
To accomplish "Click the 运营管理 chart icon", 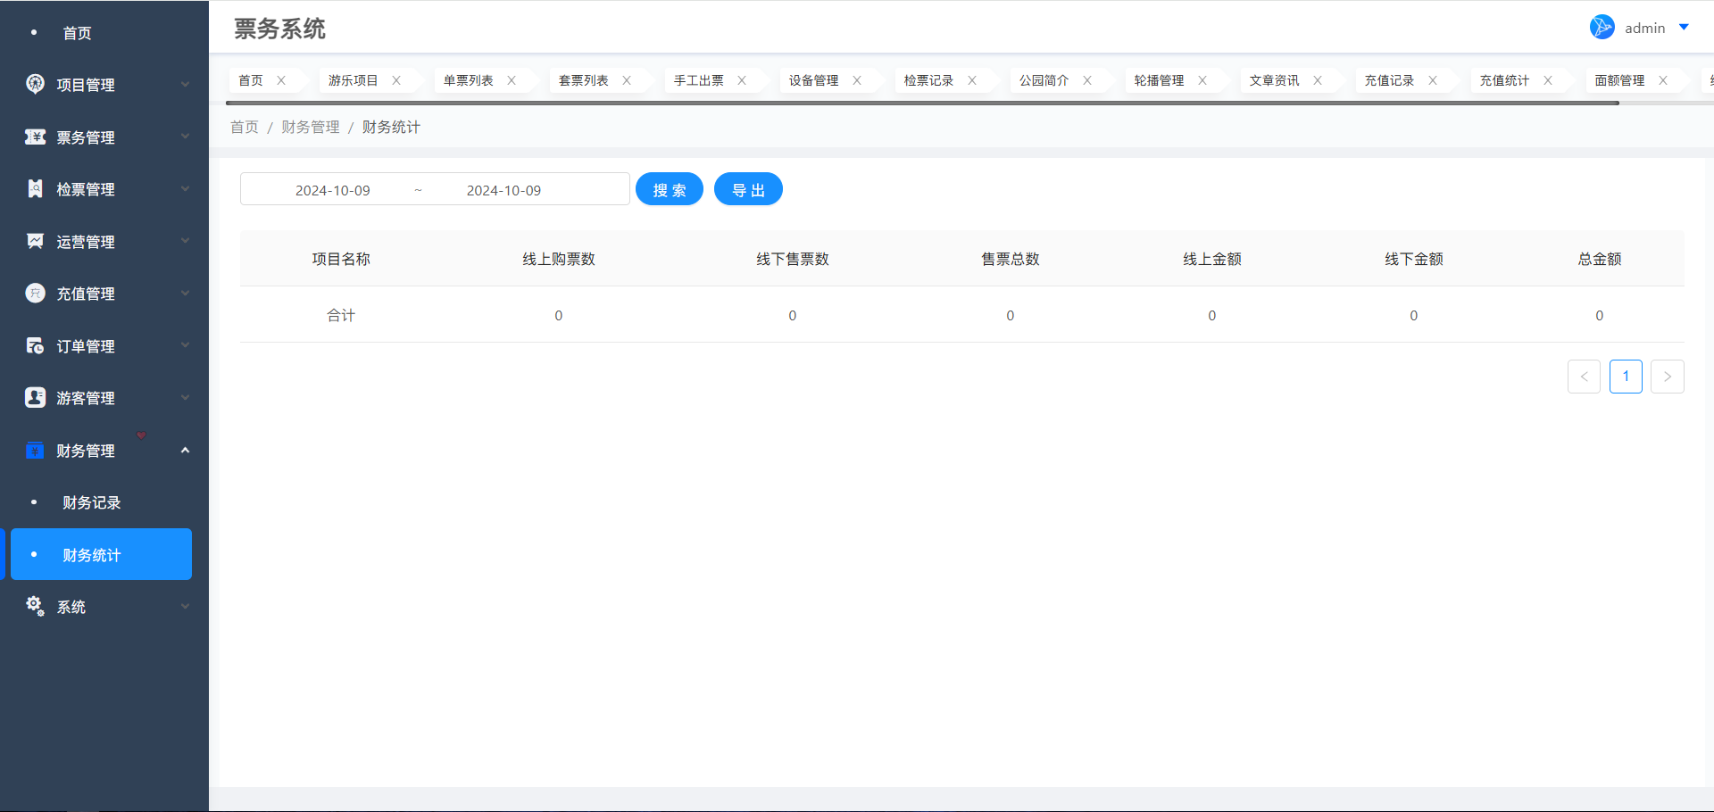I will pyautogui.click(x=35, y=241).
